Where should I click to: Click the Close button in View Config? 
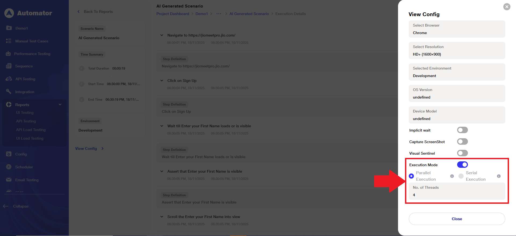click(x=457, y=219)
